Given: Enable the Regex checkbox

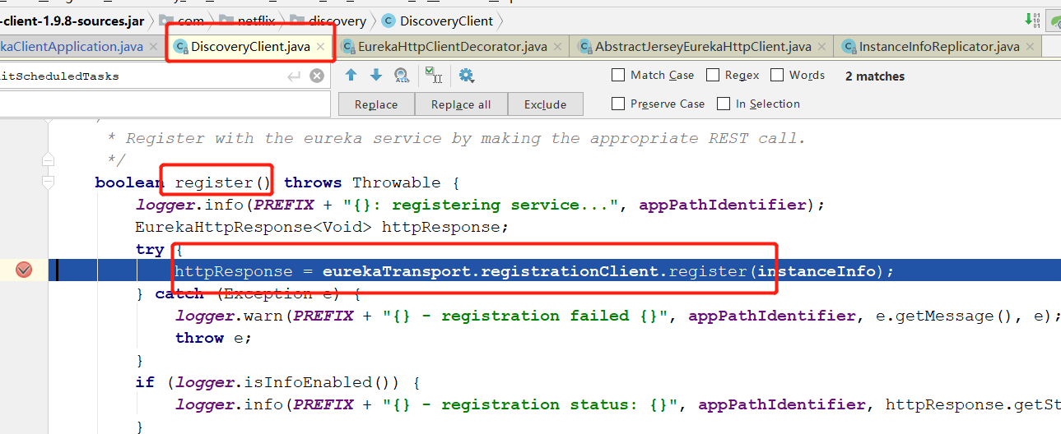Looking at the screenshot, I should coord(713,75).
